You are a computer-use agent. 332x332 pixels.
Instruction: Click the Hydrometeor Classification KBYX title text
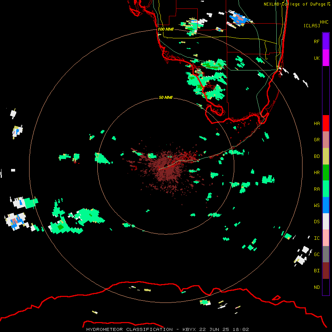(167, 329)
